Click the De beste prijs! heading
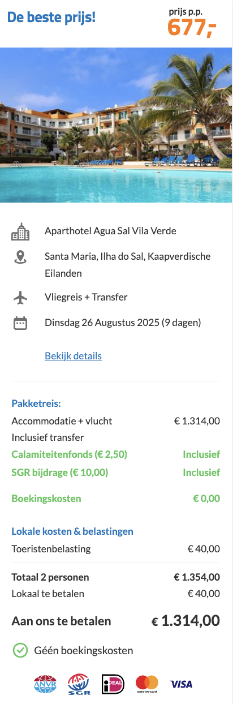Viewport: 233px width, 704px height. (x=51, y=17)
